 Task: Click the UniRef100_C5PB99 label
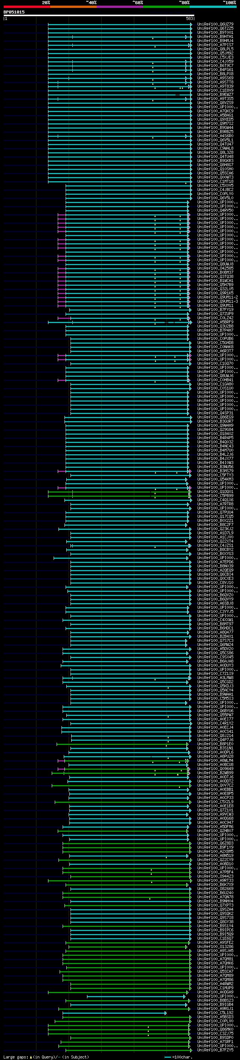[x=215, y=496]
